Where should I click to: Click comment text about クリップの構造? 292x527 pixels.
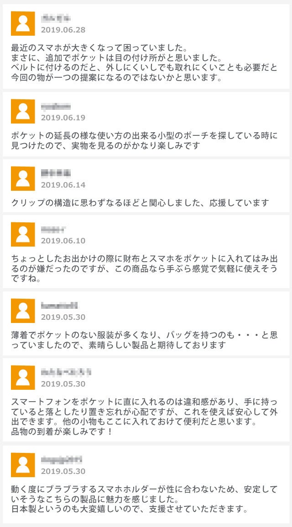(x=140, y=203)
